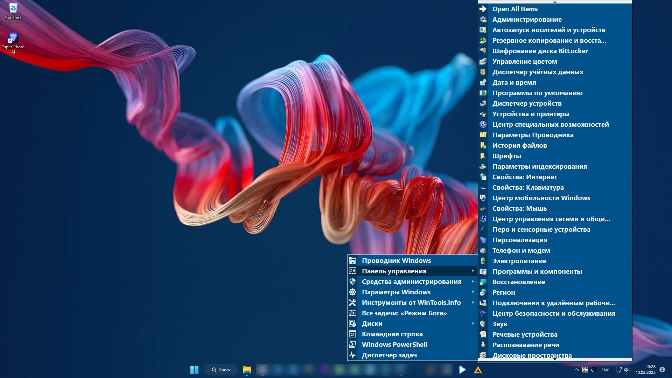Expand the Средства администрирования submenu arrow
This screenshot has width=672, height=378.
click(473, 281)
